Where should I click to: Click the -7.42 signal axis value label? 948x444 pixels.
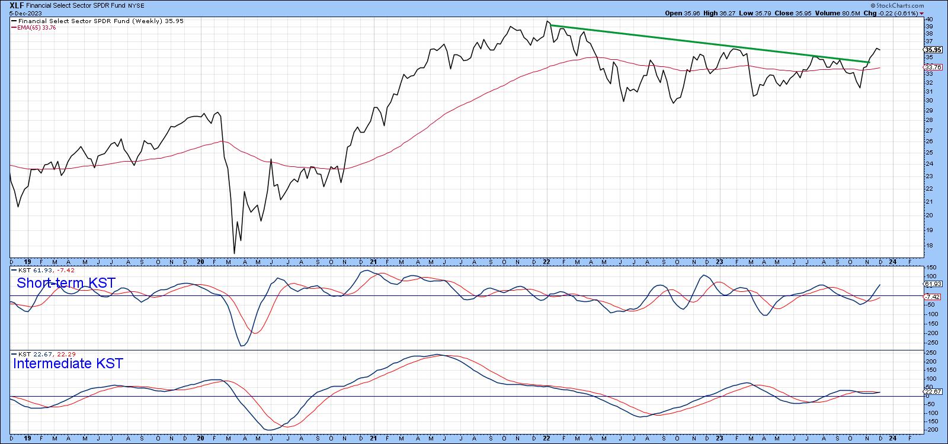pyautogui.click(x=933, y=297)
